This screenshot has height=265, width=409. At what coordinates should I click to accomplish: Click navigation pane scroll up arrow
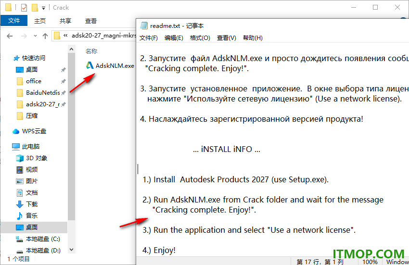coord(72,49)
